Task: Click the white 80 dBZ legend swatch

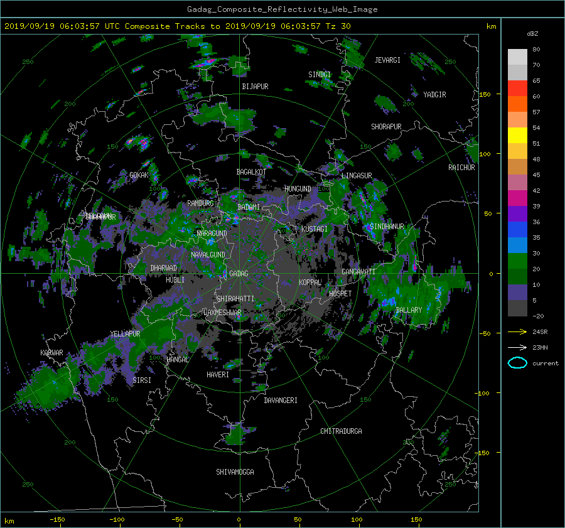Action: (x=517, y=57)
